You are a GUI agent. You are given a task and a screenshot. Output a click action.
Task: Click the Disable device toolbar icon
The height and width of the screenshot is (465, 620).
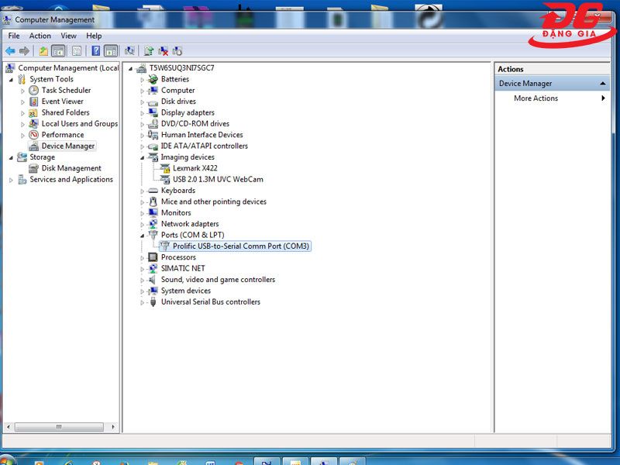177,51
